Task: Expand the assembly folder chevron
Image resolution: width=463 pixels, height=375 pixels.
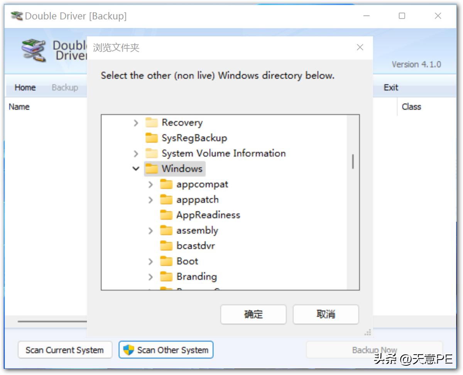Action: coord(150,231)
